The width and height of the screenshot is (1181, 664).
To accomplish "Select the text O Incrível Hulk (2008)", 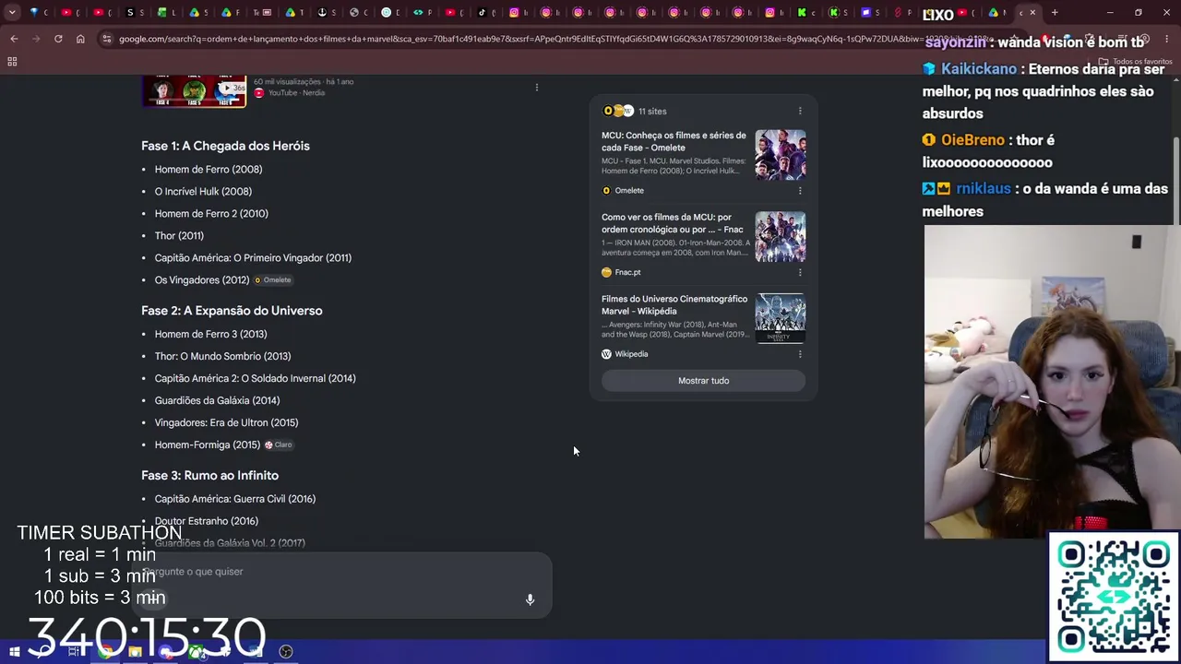I will point(203,192).
